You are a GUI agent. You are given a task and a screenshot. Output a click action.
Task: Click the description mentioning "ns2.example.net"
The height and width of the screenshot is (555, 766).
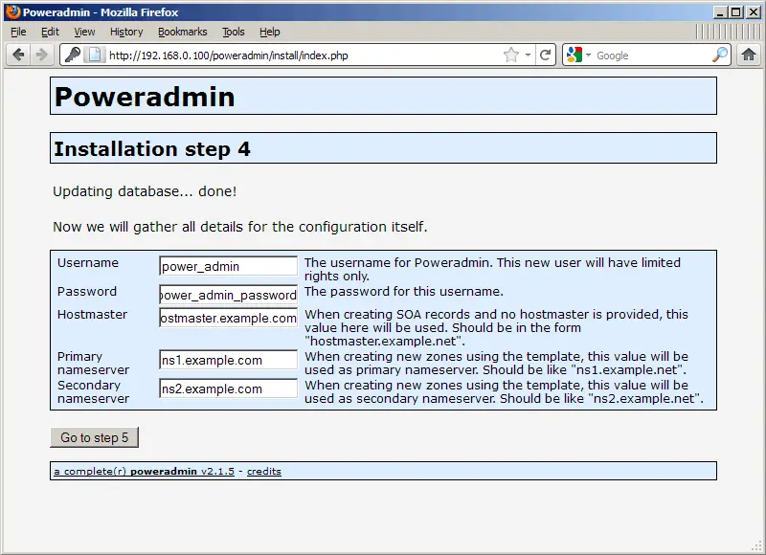point(505,392)
